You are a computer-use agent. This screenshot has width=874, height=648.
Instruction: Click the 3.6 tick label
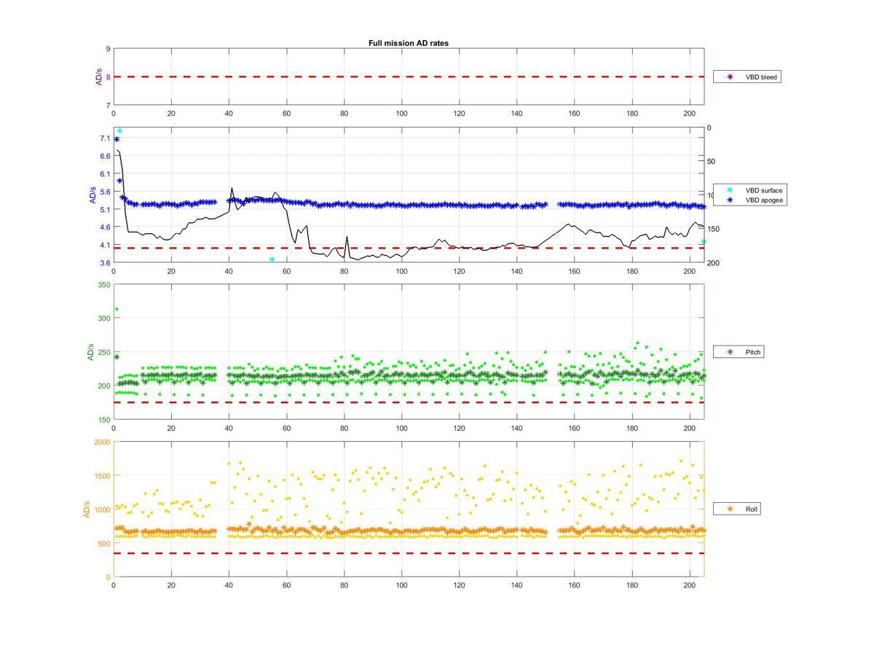point(106,262)
